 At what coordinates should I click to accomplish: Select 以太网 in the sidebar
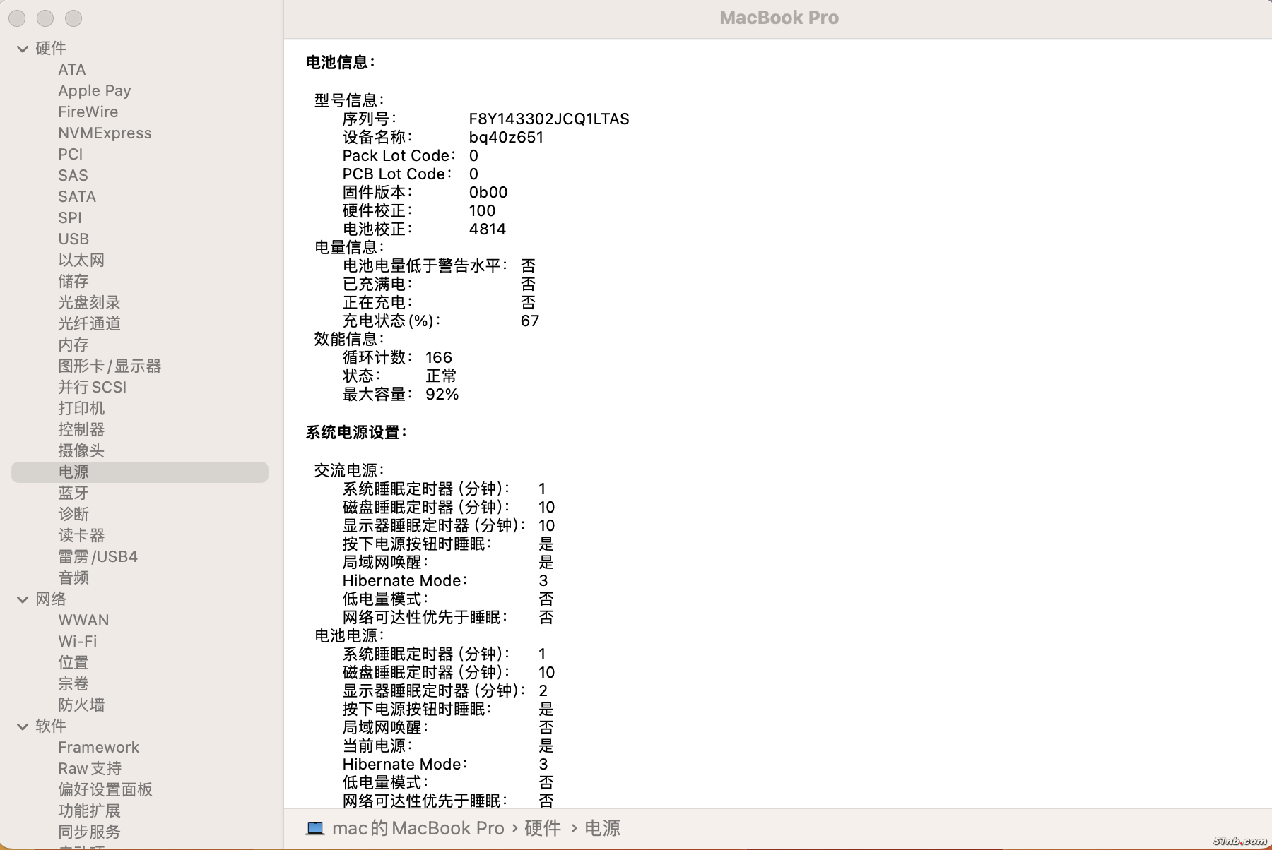[81, 260]
